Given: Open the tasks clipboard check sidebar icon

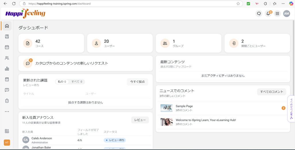Looking at the screenshot, I should (x=7, y=101).
